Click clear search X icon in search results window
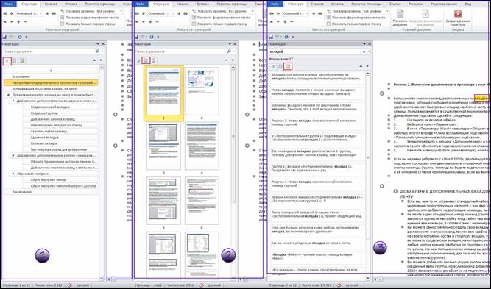This screenshot has width=491, height=289. 364,51
